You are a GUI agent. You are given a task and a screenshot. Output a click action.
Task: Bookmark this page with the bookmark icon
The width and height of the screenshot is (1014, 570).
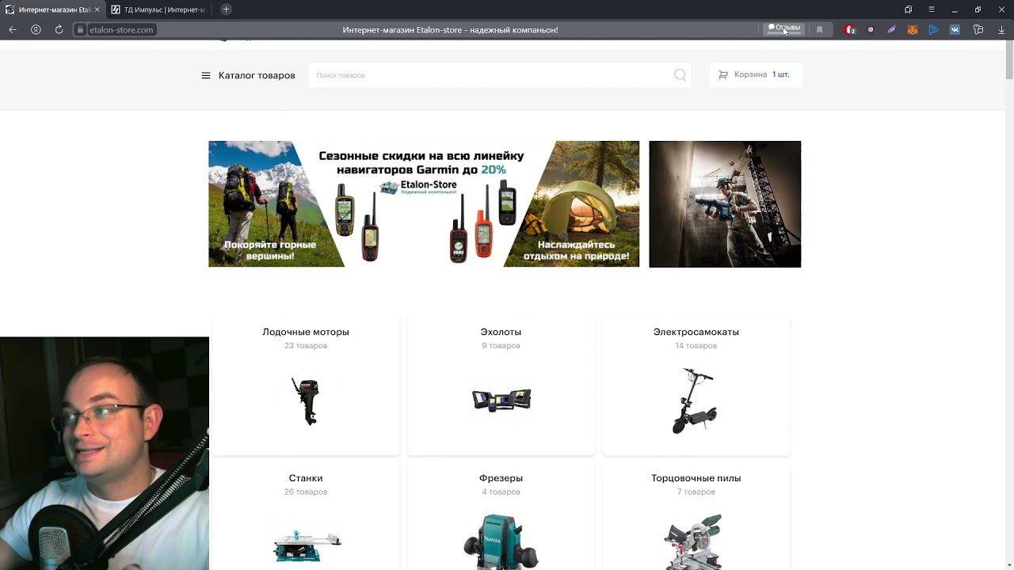click(x=819, y=29)
